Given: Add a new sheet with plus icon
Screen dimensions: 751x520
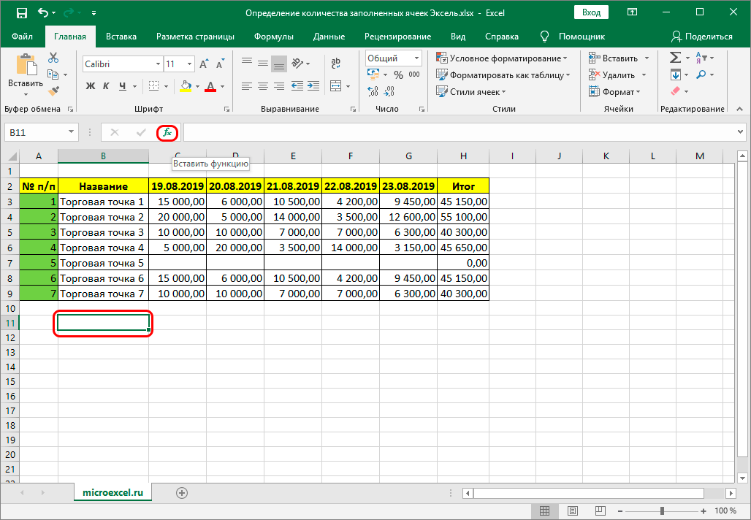Looking at the screenshot, I should 182,493.
